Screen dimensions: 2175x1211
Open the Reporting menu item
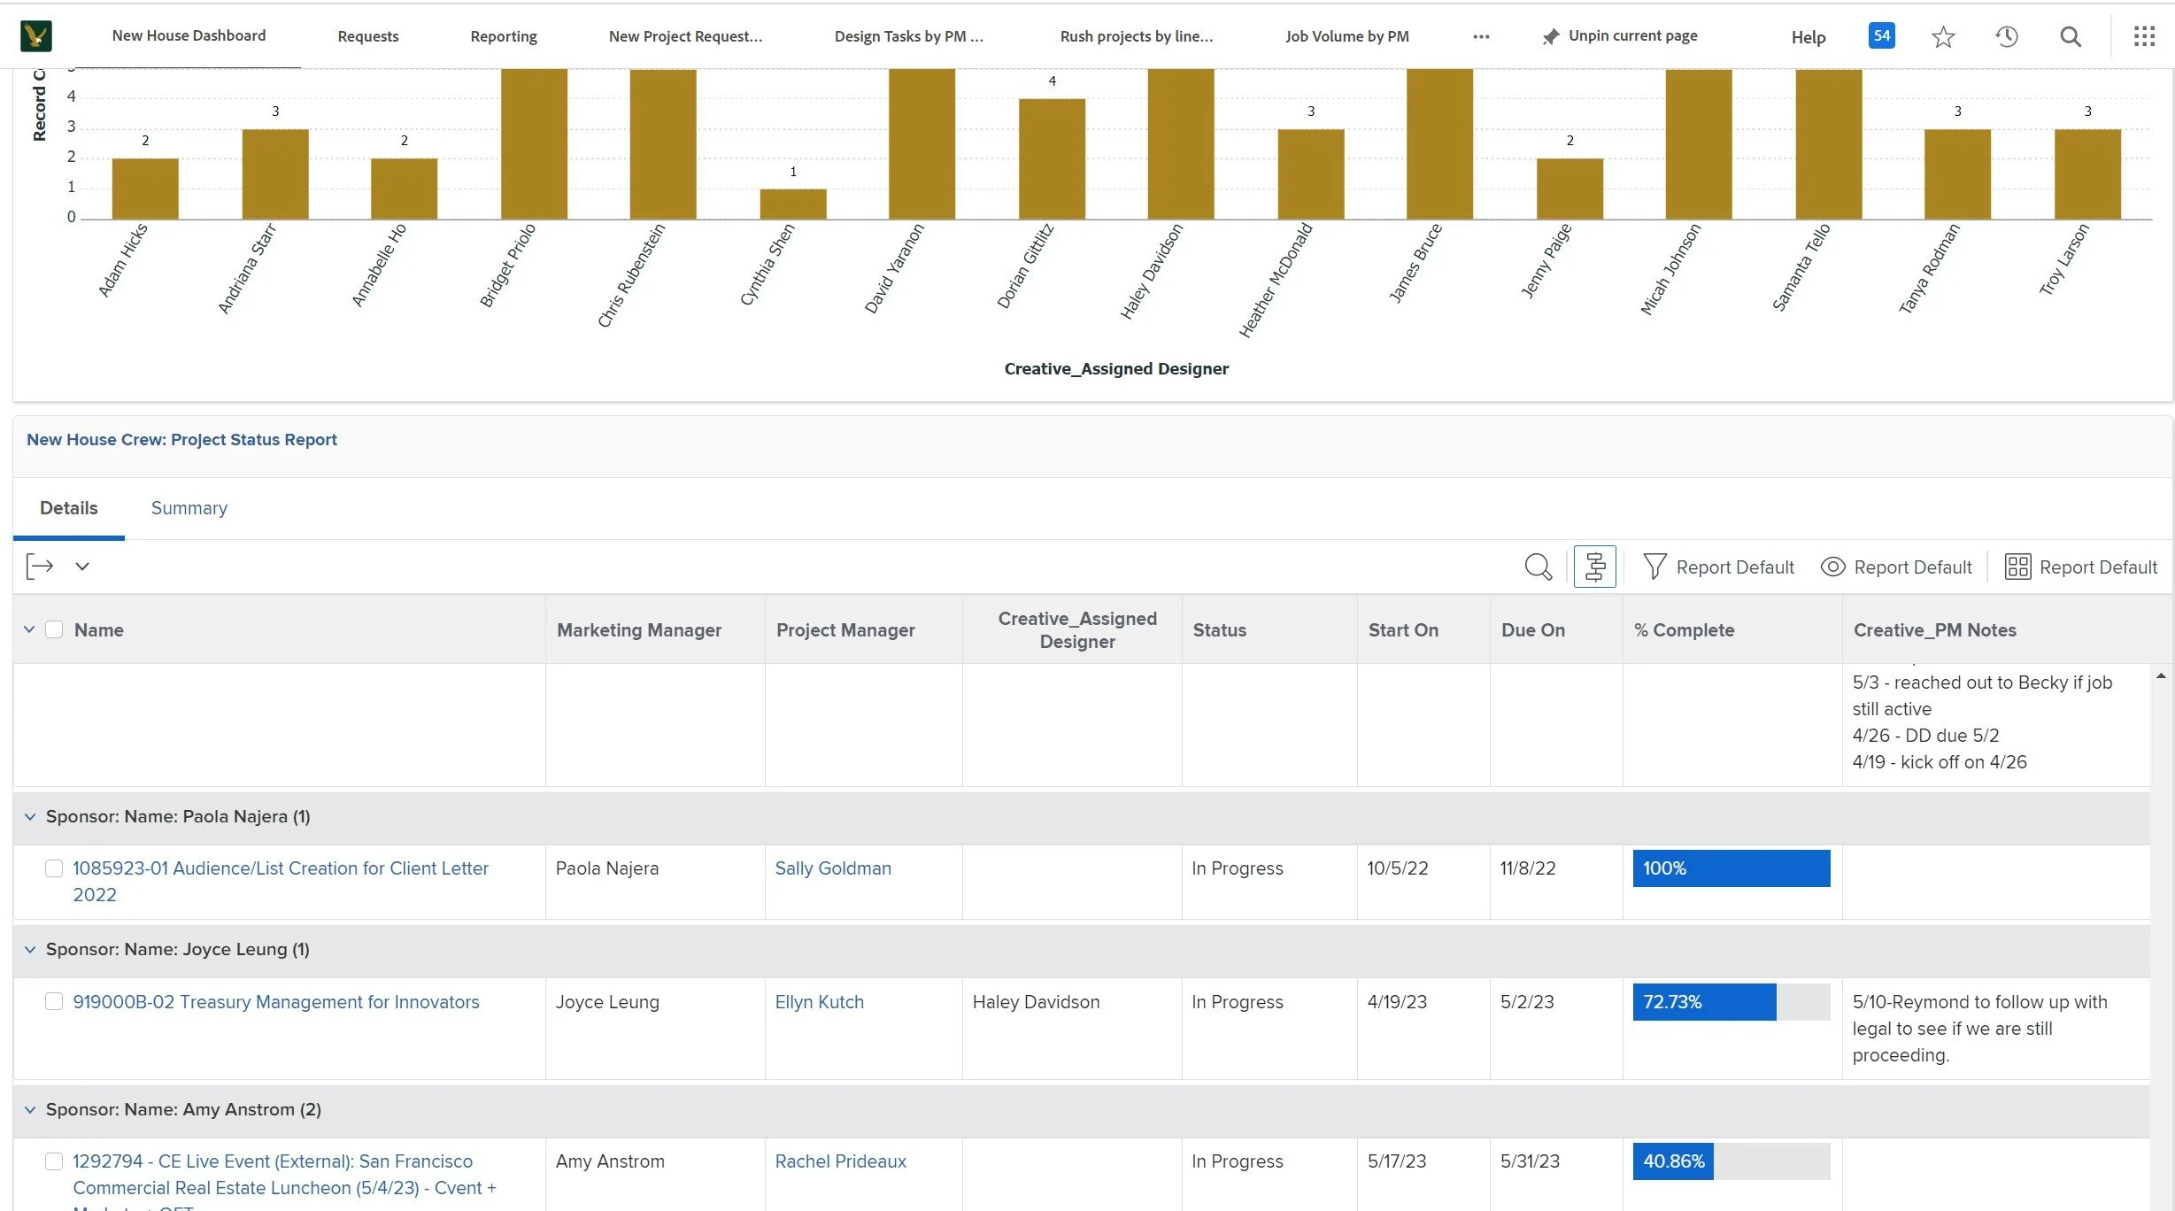[x=503, y=36]
